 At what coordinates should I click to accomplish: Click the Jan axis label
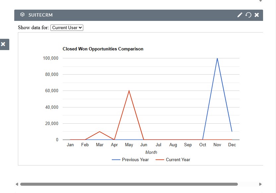pos(70,145)
